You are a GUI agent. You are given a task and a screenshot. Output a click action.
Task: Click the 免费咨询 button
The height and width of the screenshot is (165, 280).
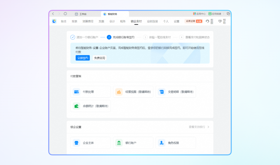pyautogui.click(x=100, y=58)
